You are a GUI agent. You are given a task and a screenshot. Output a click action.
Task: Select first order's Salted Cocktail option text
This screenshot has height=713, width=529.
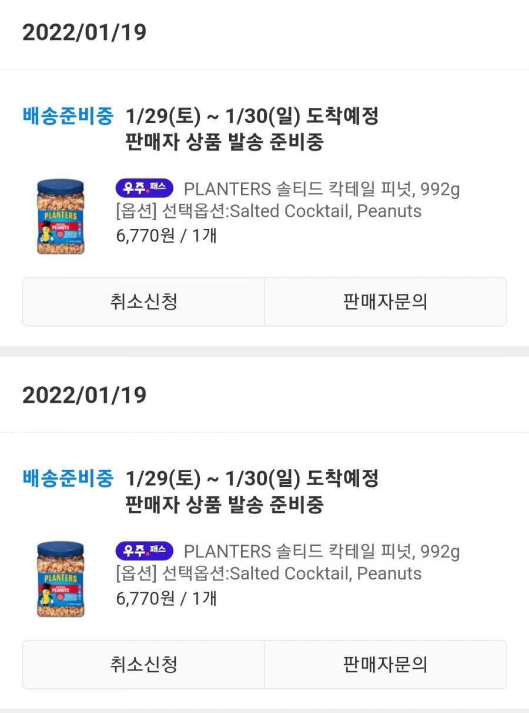click(269, 211)
